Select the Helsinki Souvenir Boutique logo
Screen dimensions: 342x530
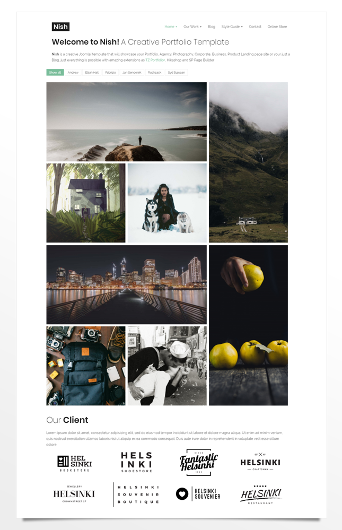point(136,494)
